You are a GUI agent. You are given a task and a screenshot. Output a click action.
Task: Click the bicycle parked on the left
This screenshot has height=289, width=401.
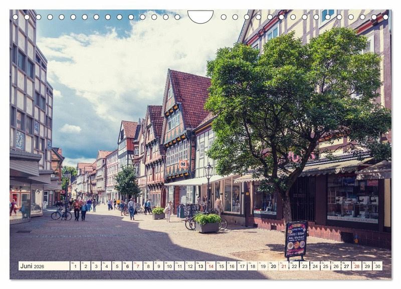point(61,214)
